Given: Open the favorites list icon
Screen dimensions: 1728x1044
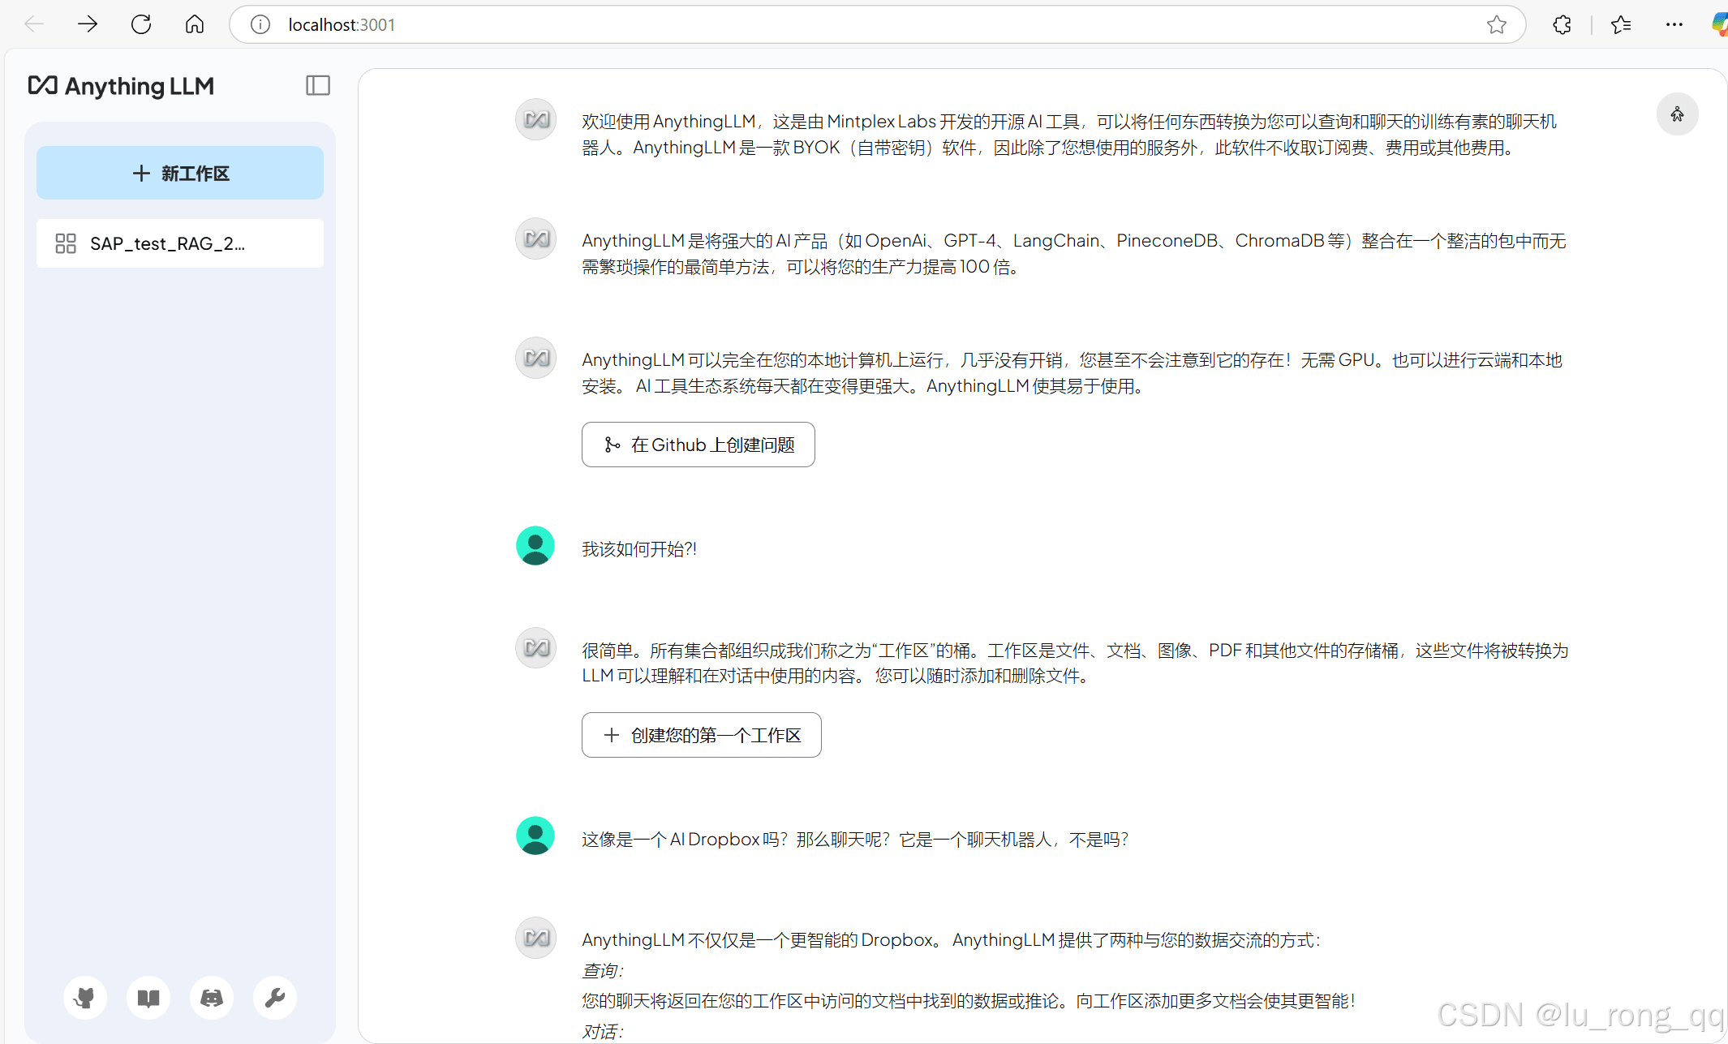Looking at the screenshot, I should [x=1621, y=25].
